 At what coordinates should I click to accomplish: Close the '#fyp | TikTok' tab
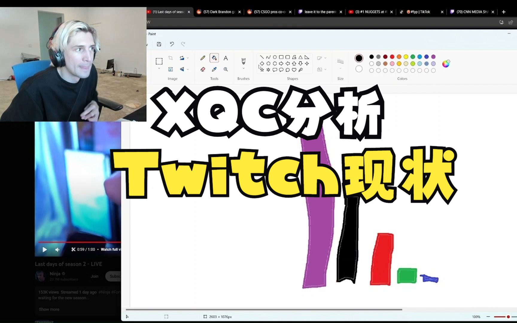pos(442,12)
